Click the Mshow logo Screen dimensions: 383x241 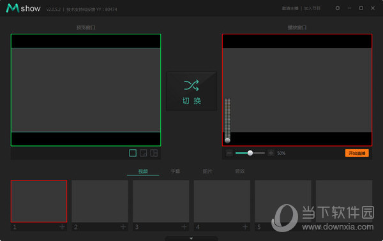tap(23, 8)
